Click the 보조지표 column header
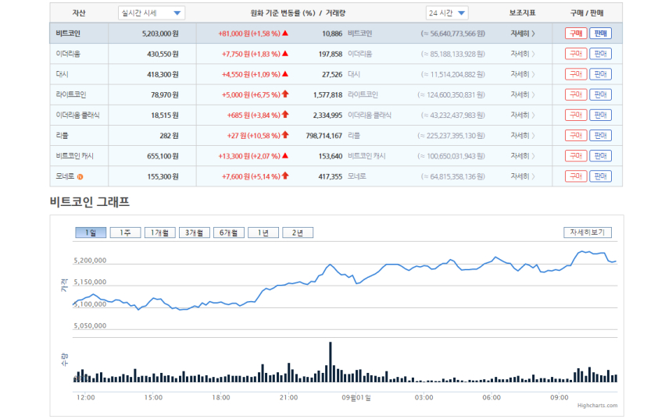Image resolution: width=672 pixels, height=419 pixels. tap(523, 12)
